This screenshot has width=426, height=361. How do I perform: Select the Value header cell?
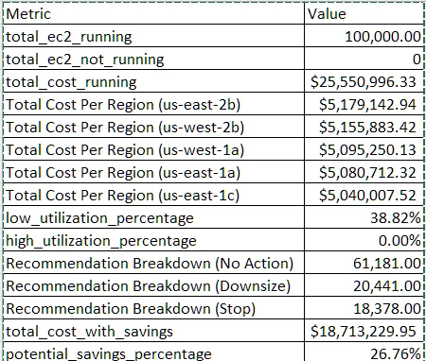coord(364,13)
